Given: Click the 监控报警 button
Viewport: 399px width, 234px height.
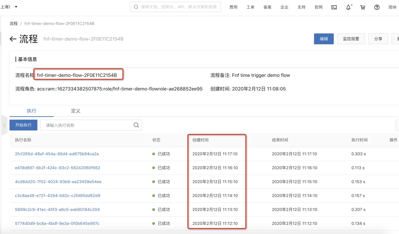Looking at the screenshot, I should (x=351, y=39).
